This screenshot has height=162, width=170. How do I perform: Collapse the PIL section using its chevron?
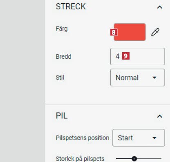pyautogui.click(x=160, y=116)
